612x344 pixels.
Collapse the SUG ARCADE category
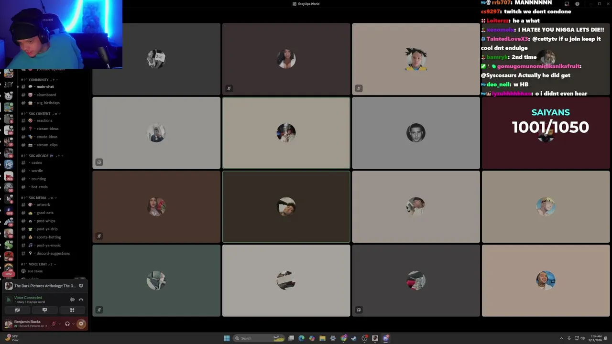tap(42, 156)
